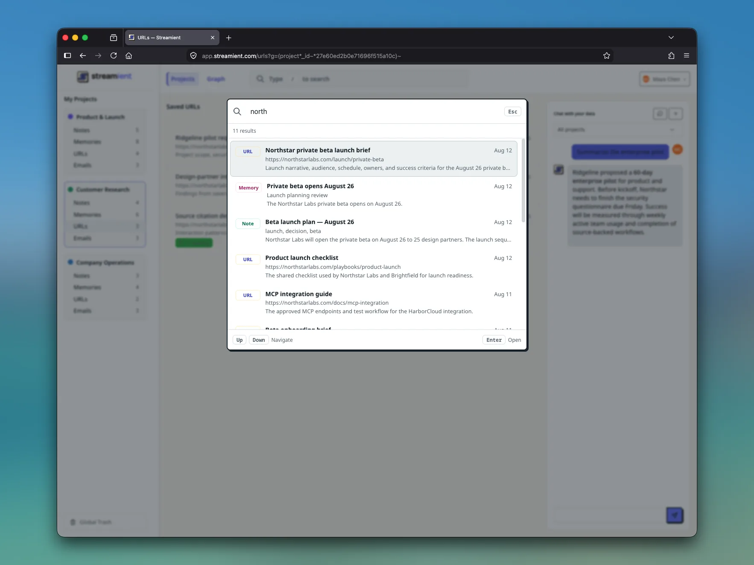754x565 pixels.
Task: Open Product launch checklist result
Action: pos(374,266)
